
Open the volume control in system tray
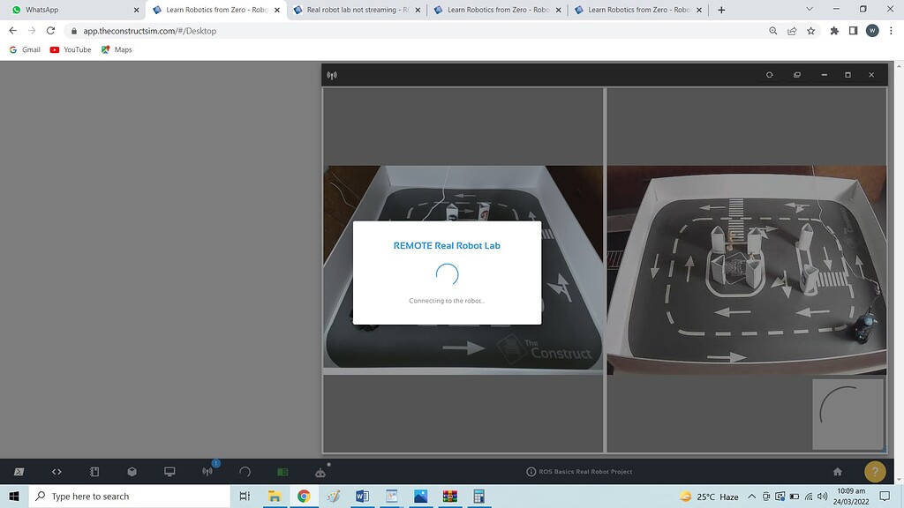823,497
